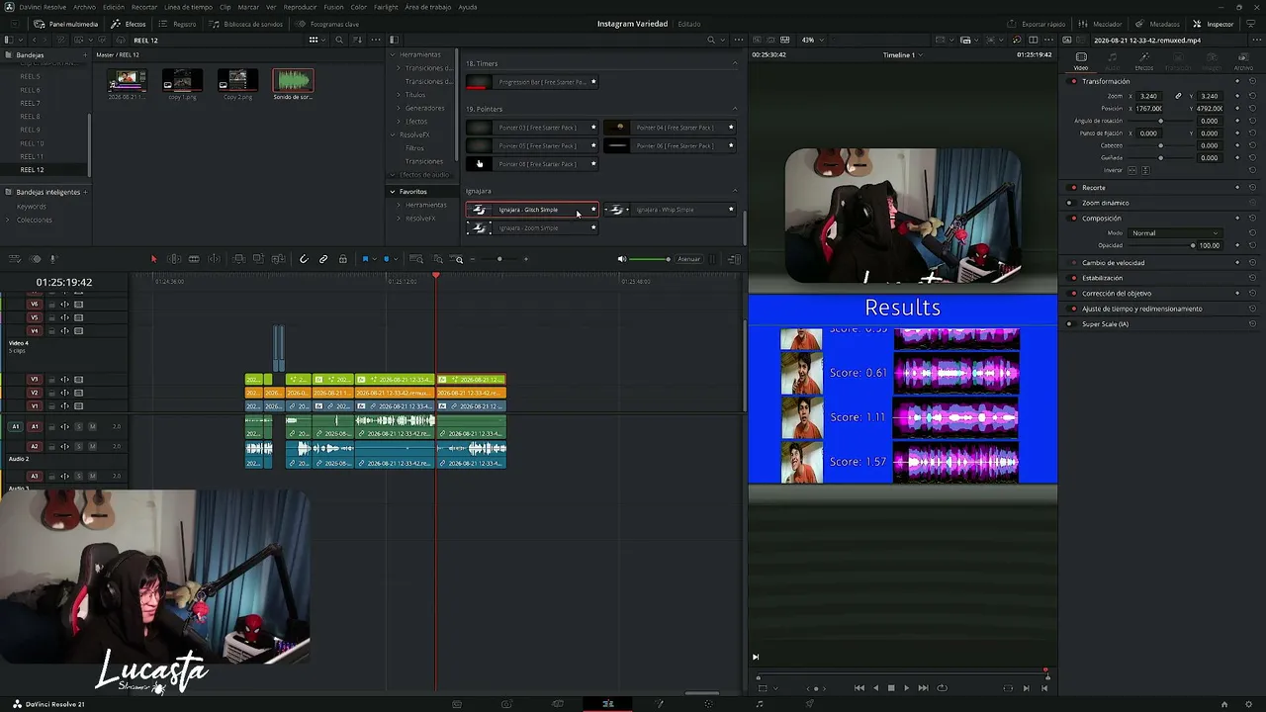Viewport: 1266px width, 712px height.
Task: Select the Sonido de sor... audio clip thumbnail
Action: coord(293,83)
